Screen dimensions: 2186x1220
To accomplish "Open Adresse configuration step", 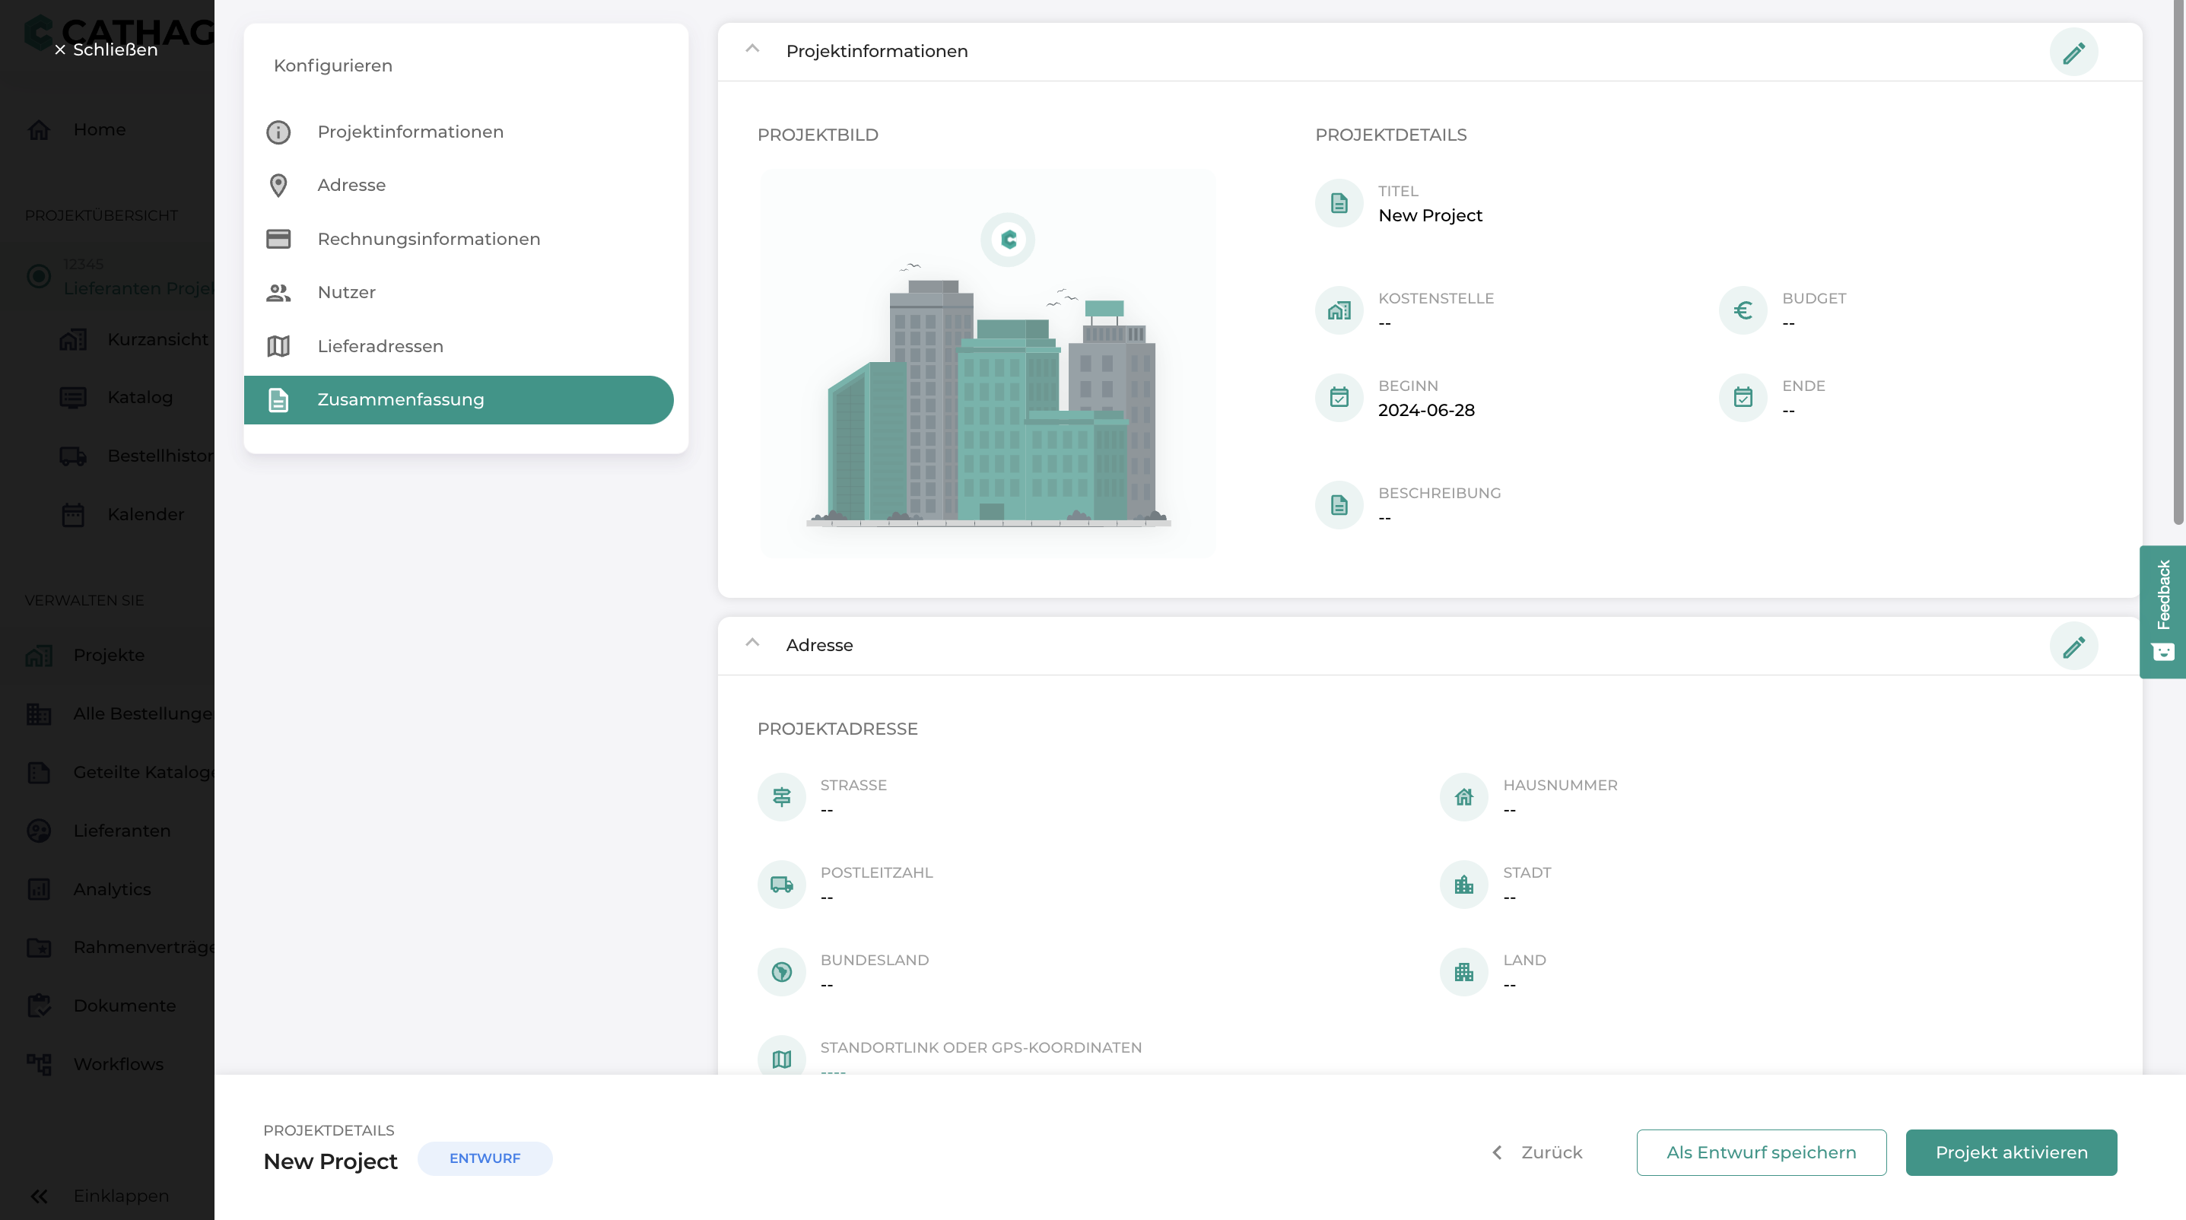I will (458, 185).
